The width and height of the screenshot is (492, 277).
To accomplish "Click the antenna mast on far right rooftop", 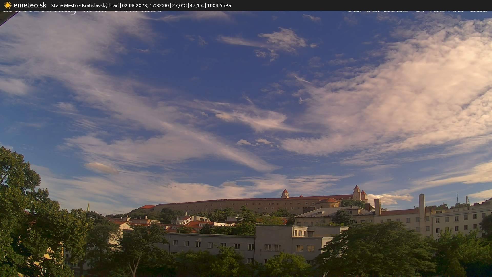I will (x=457, y=198).
